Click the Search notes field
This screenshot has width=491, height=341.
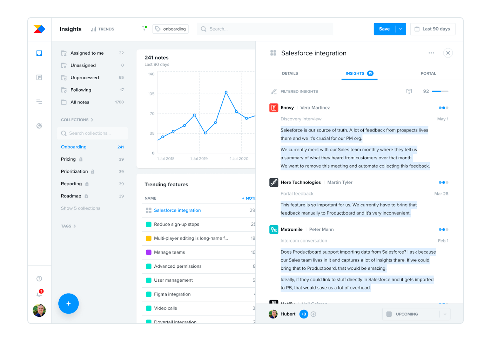[265, 29]
